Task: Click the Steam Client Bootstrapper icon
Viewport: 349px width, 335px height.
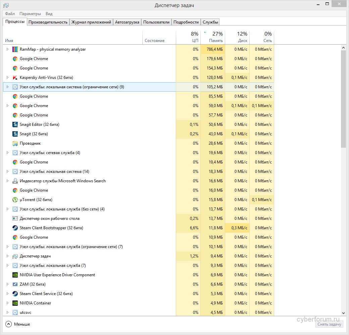Action: click(15, 228)
